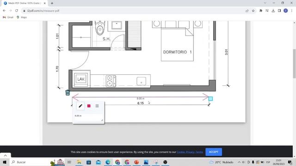Open the Extensions puzzle icon
296x166 pixels.
tap(261, 11)
